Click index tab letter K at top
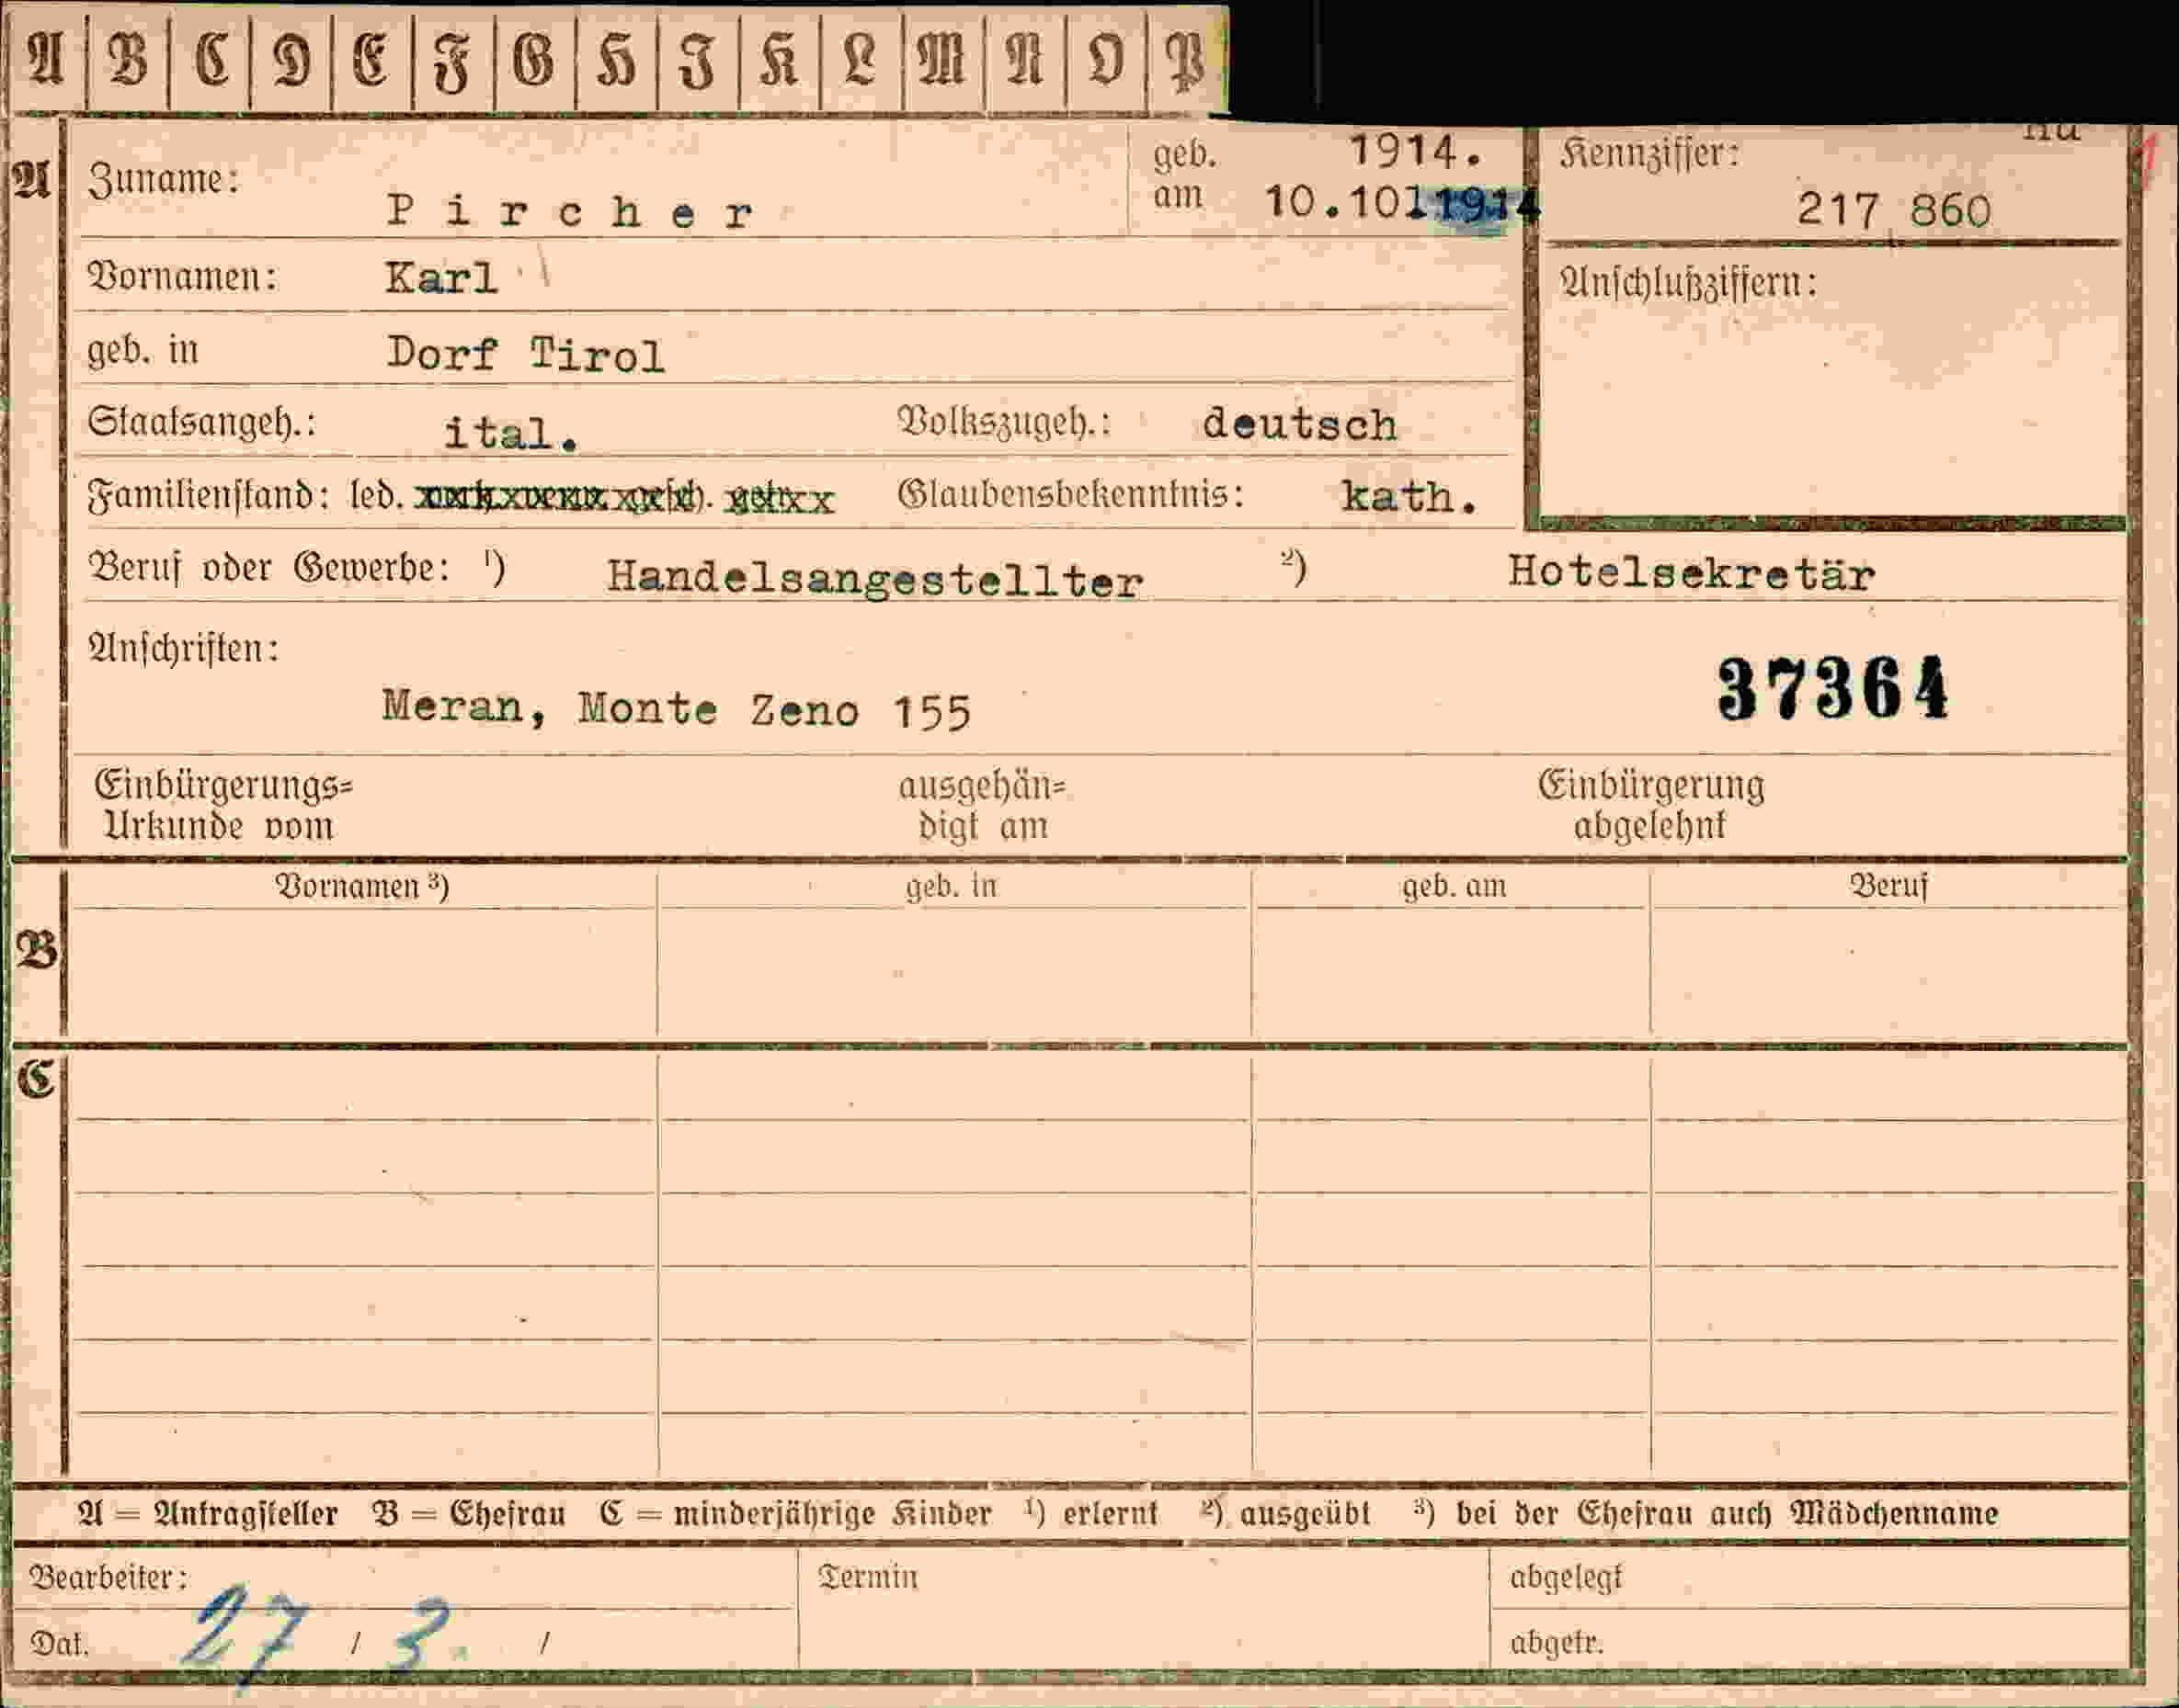The image size is (2179, 1708). [x=779, y=60]
